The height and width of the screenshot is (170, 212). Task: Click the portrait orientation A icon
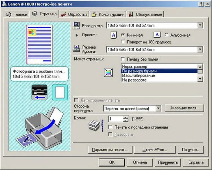pos(114,35)
